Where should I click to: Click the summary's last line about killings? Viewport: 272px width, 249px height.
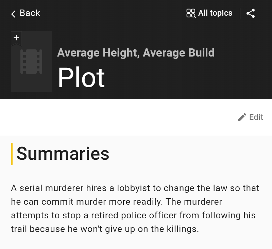tap(105, 229)
